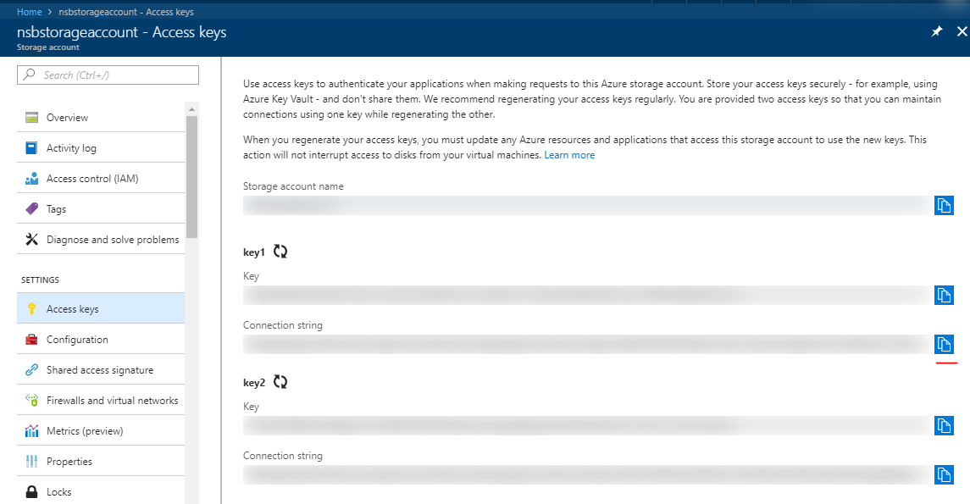Click Learn more link
Viewport: 970px width, 504px height.
[569, 155]
